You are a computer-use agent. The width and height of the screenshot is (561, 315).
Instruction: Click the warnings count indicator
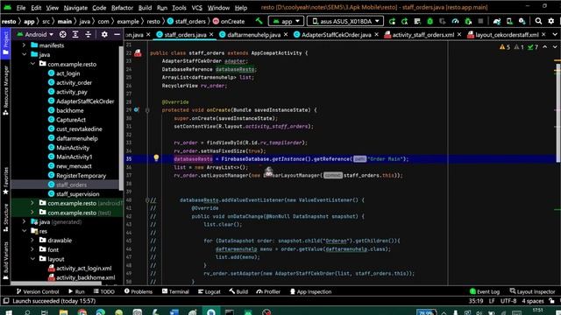point(505,47)
